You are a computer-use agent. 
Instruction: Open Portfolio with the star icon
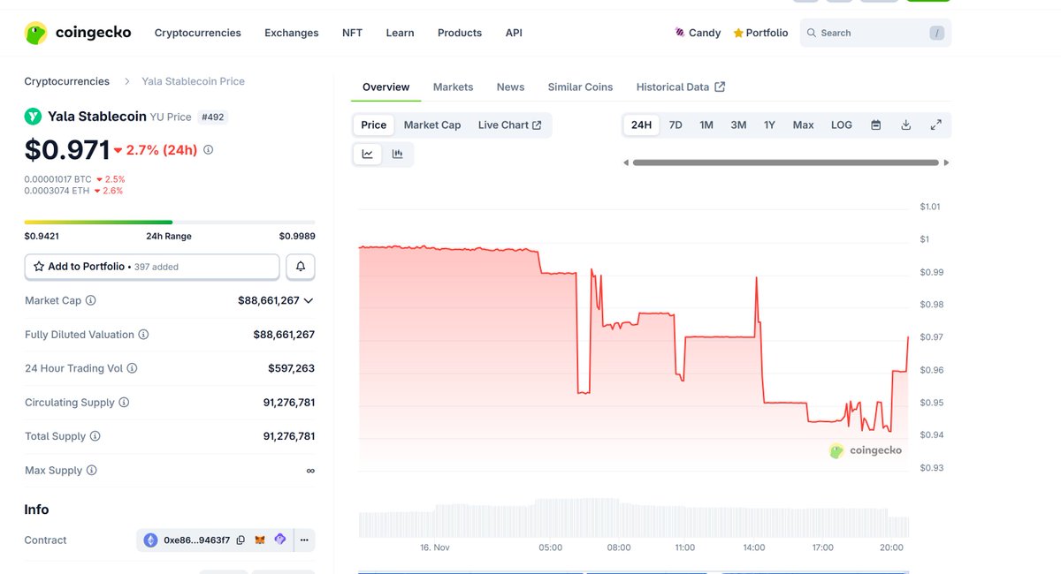pyautogui.click(x=760, y=33)
